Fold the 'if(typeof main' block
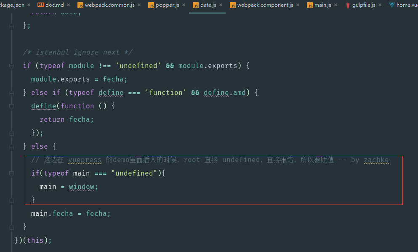The image size is (418, 252). (x=11, y=173)
